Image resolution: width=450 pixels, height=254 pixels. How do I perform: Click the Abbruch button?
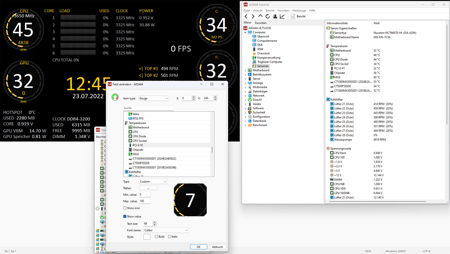pos(217,247)
